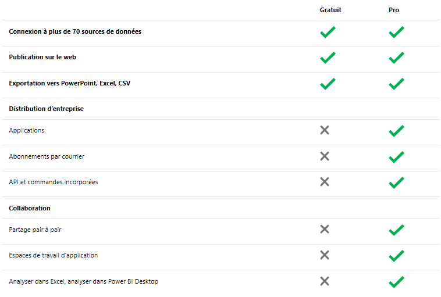
Task: Click Gratuit X mark for Applications row
Action: pyautogui.click(x=325, y=130)
